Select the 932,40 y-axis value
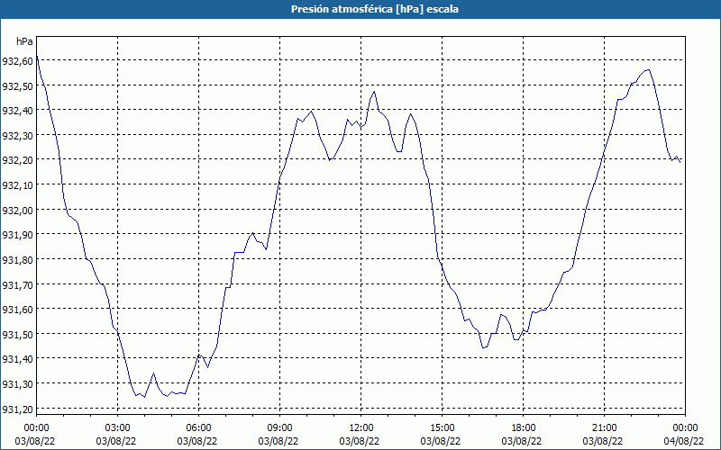Viewport: 721px width, 450px height. (17, 111)
